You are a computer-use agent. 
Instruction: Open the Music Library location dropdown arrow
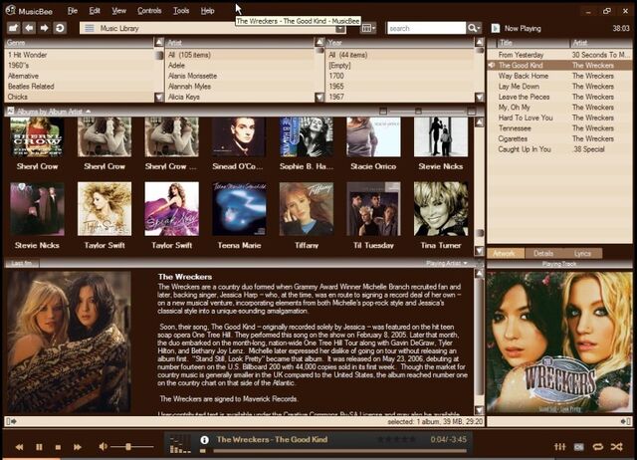tap(340, 29)
